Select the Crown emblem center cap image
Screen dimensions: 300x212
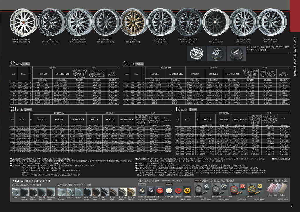pos(217,52)
